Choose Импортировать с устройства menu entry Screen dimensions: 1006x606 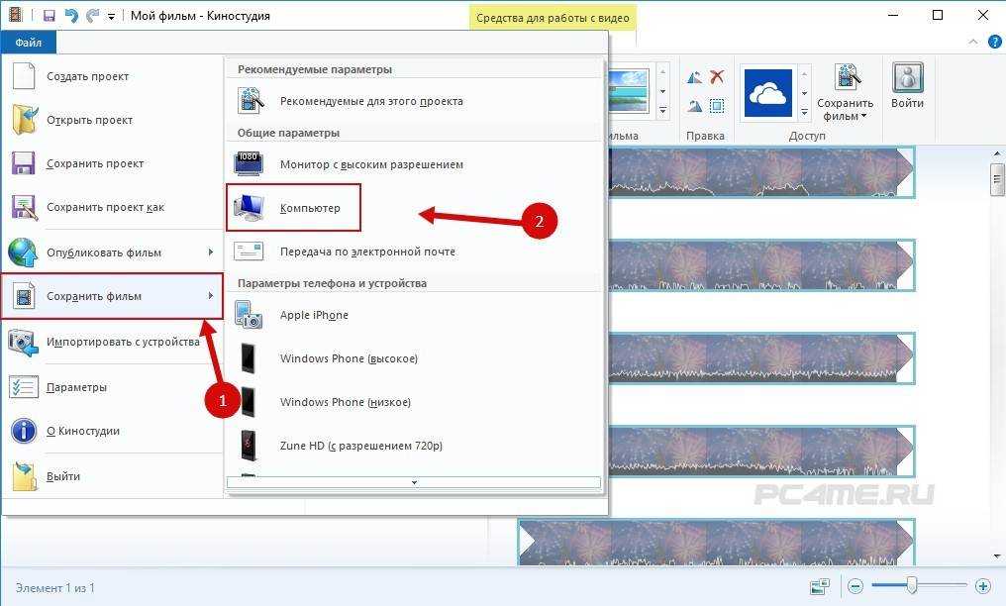coord(112,342)
